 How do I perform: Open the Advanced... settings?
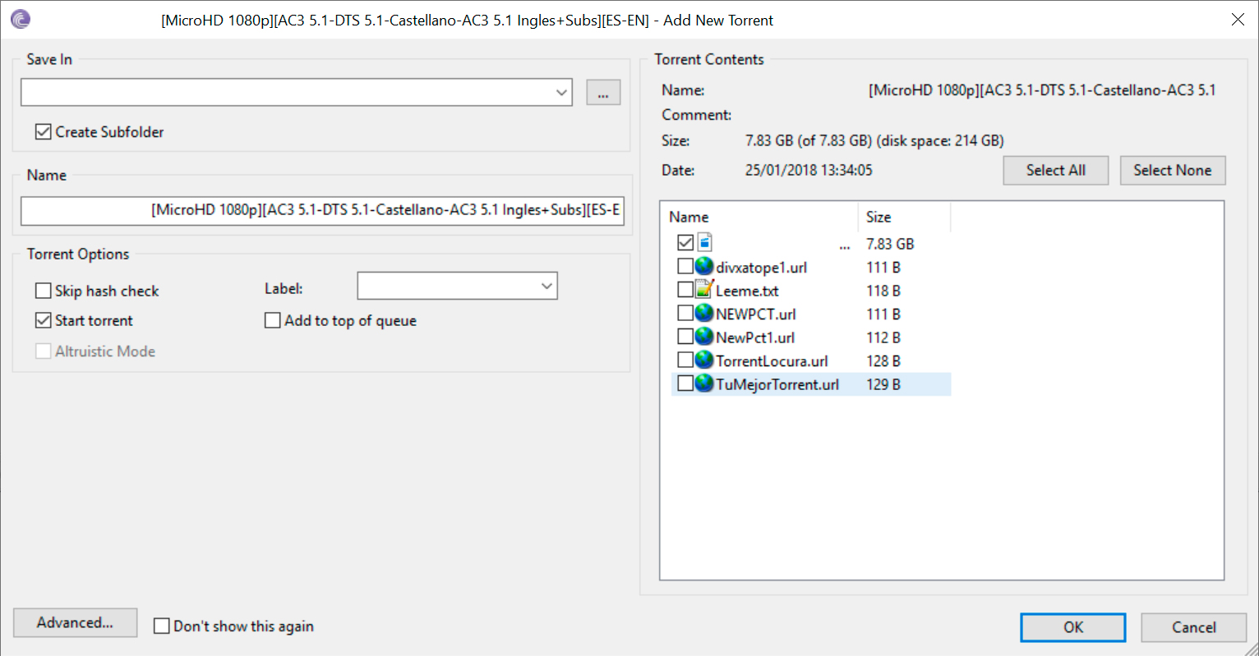(x=75, y=622)
